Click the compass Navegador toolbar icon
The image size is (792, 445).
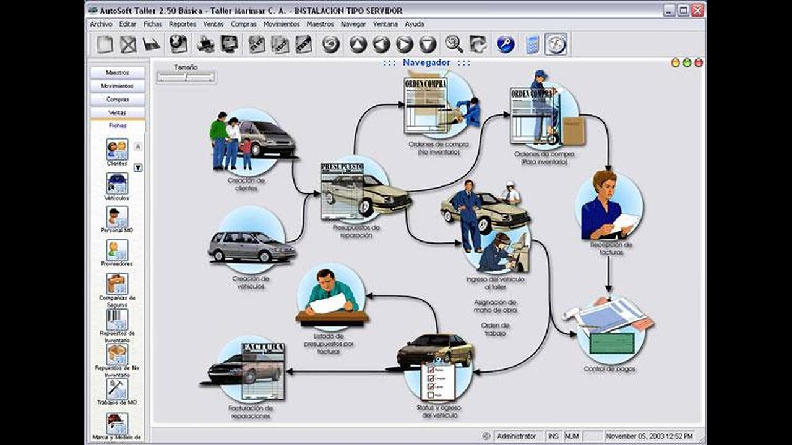[x=556, y=44]
